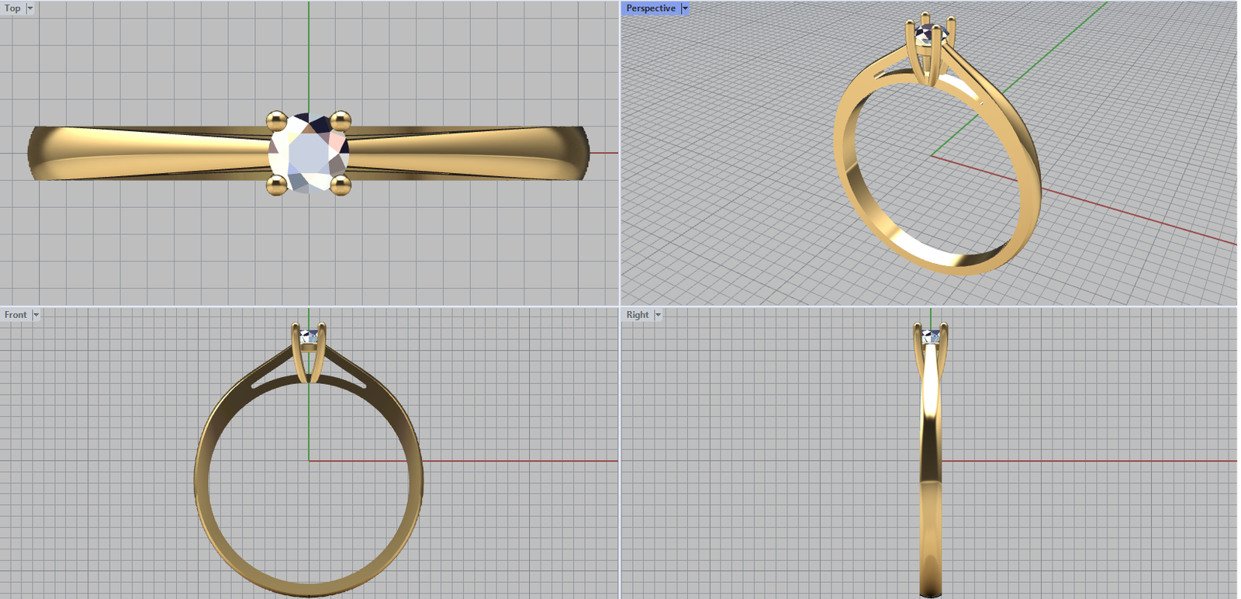This screenshot has height=599, width=1241.
Task: Click the Front viewport title label
Action: (x=15, y=315)
